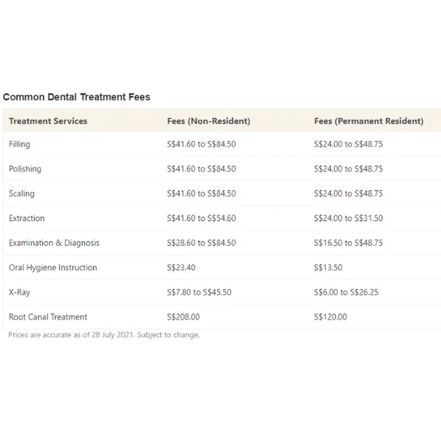Select the Treatment Services column header
Image resolution: width=441 pixels, height=441 pixels.
(x=48, y=121)
